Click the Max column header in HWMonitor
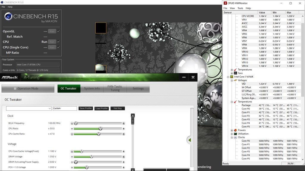This screenshot has width=305, height=171. click(x=292, y=12)
